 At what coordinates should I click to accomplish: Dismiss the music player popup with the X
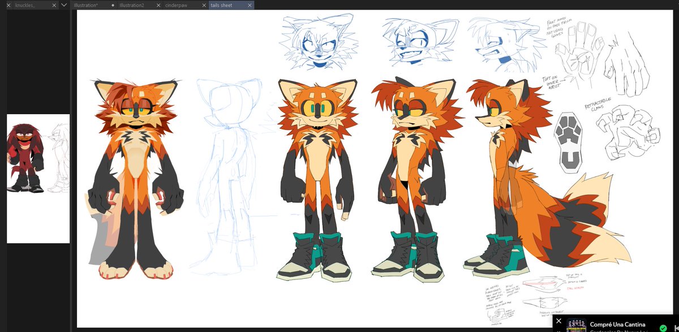[559, 321]
